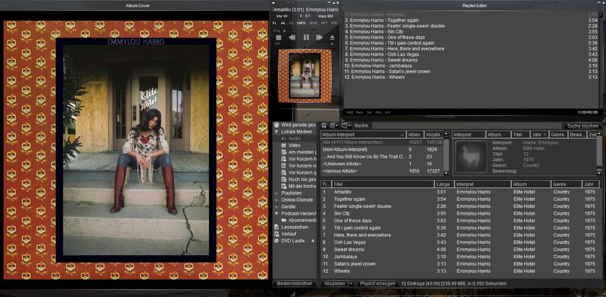The width and height of the screenshot is (606, 297).
Task: Toggle the EQ equalizer window
Action: (x=291, y=23)
